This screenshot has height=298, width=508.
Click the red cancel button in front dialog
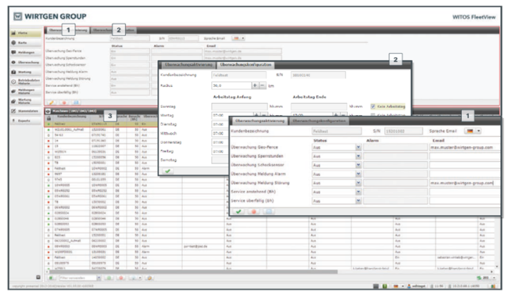click(x=254, y=212)
